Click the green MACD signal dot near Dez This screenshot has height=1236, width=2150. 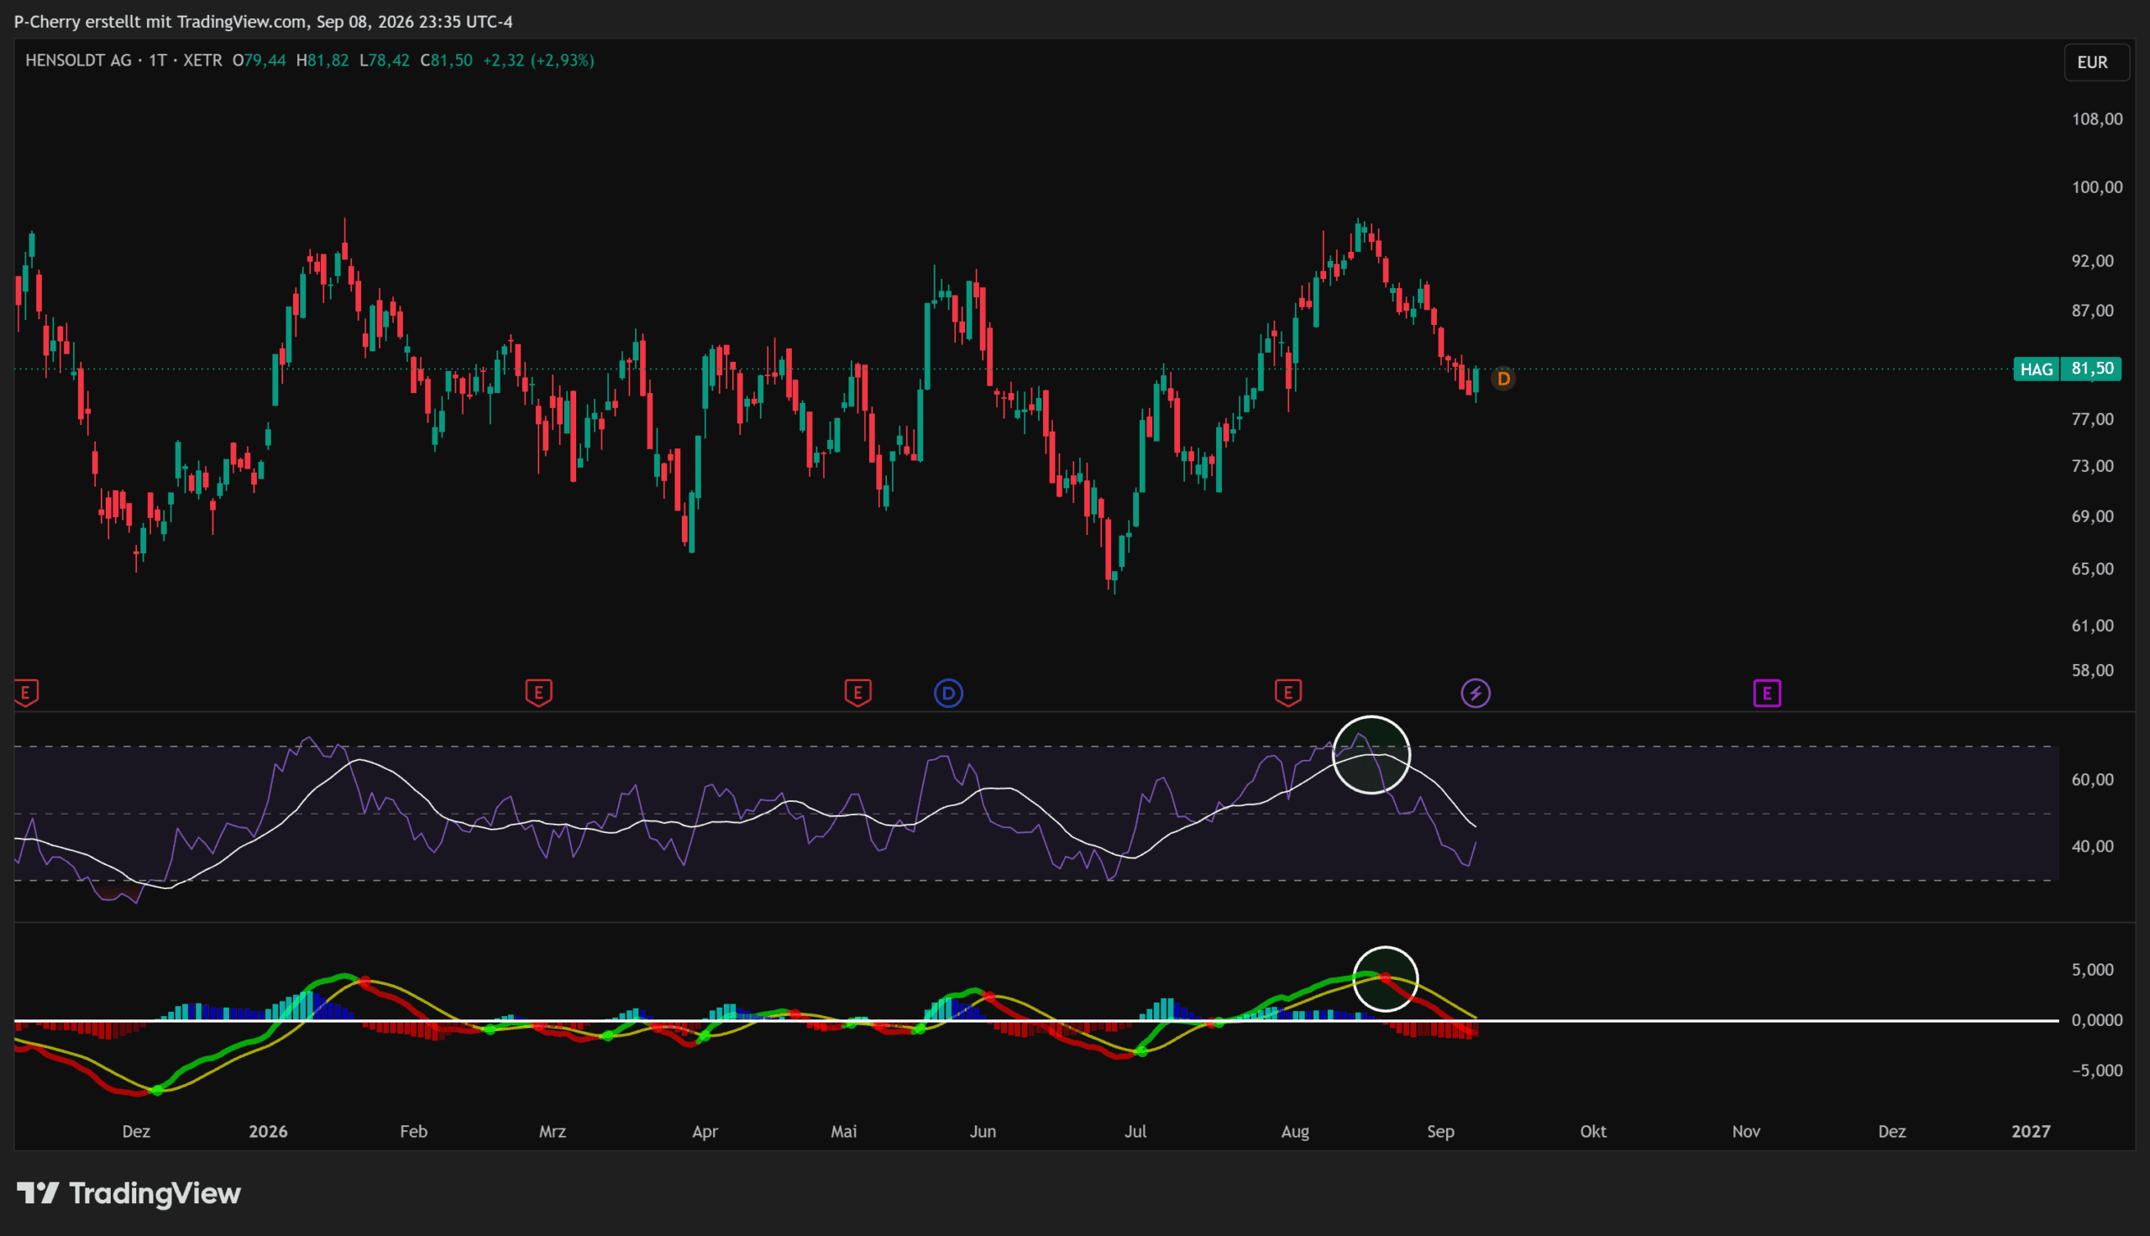click(x=157, y=1091)
